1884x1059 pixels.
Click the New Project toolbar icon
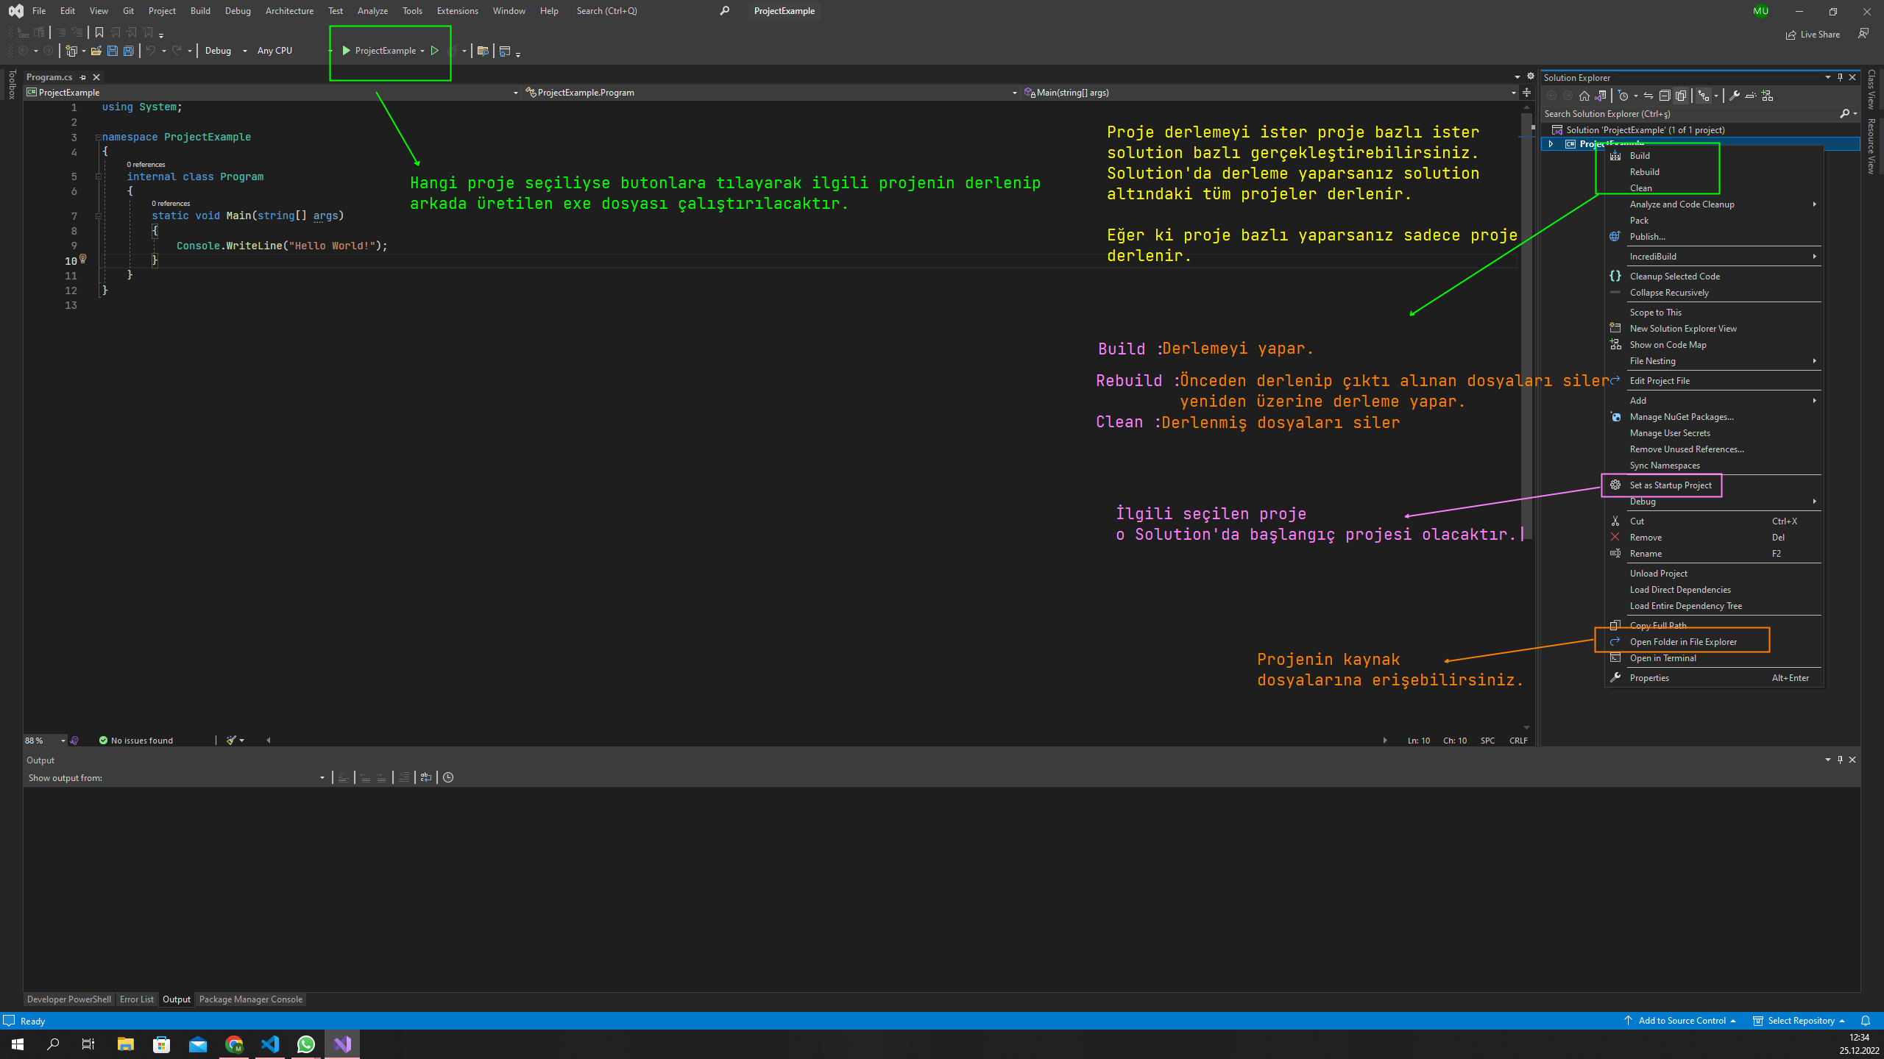point(71,51)
